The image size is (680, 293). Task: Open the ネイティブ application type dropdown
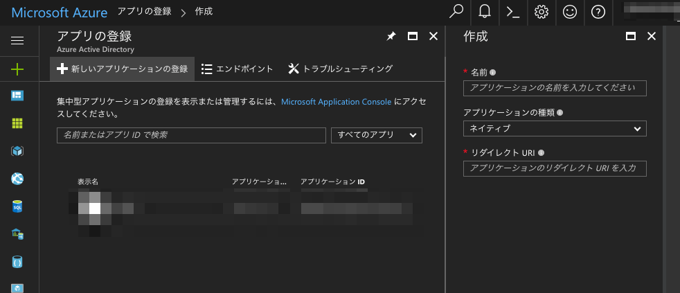(555, 128)
